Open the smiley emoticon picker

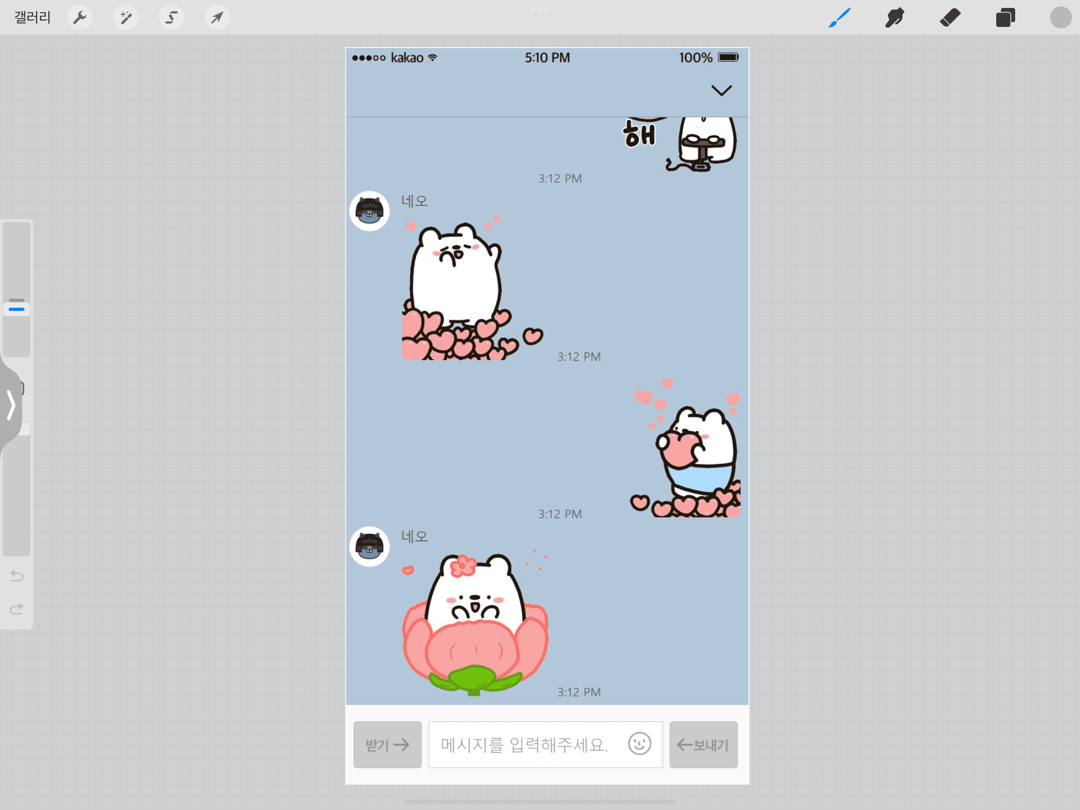[639, 744]
